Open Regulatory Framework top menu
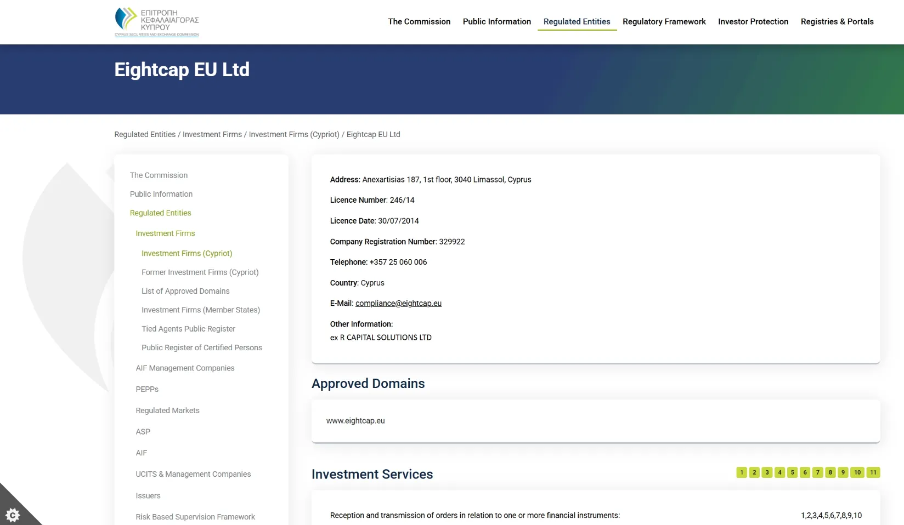Screen dimensions: 904x525 pos(664,21)
